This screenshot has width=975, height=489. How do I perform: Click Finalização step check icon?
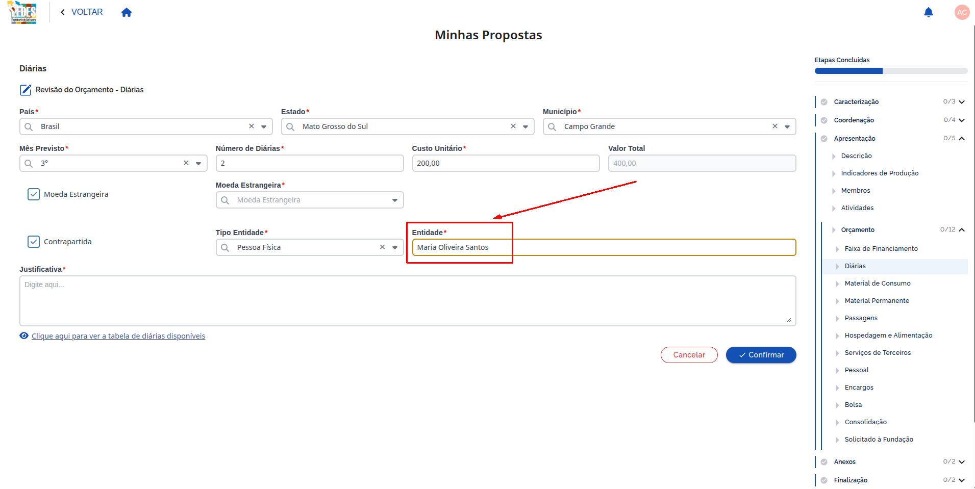tap(824, 480)
